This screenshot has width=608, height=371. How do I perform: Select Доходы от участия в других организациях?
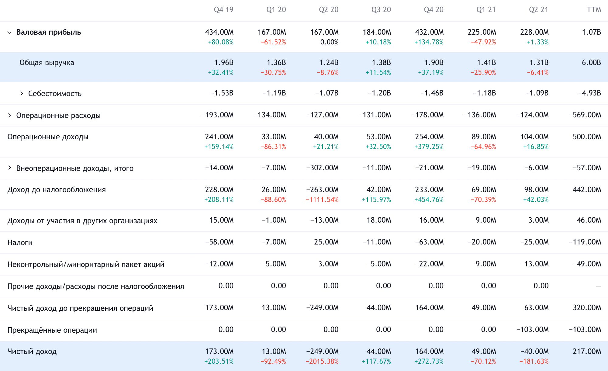[x=82, y=221]
